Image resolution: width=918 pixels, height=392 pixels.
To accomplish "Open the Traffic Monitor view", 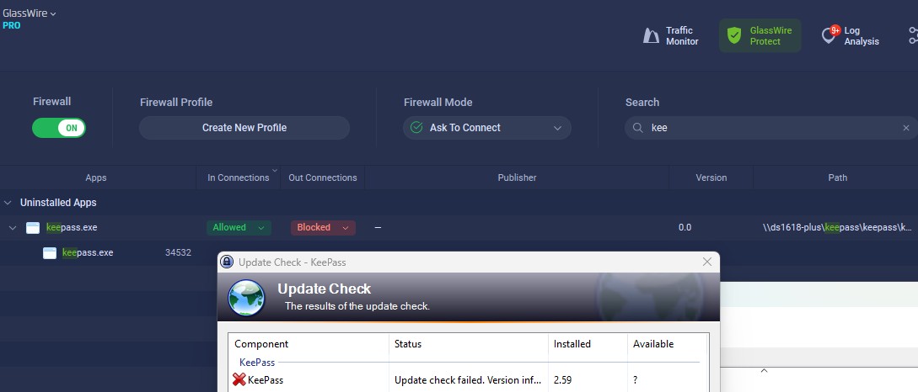I will point(671,36).
